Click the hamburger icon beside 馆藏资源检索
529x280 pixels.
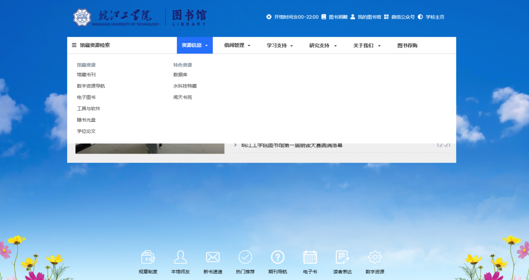tap(74, 45)
